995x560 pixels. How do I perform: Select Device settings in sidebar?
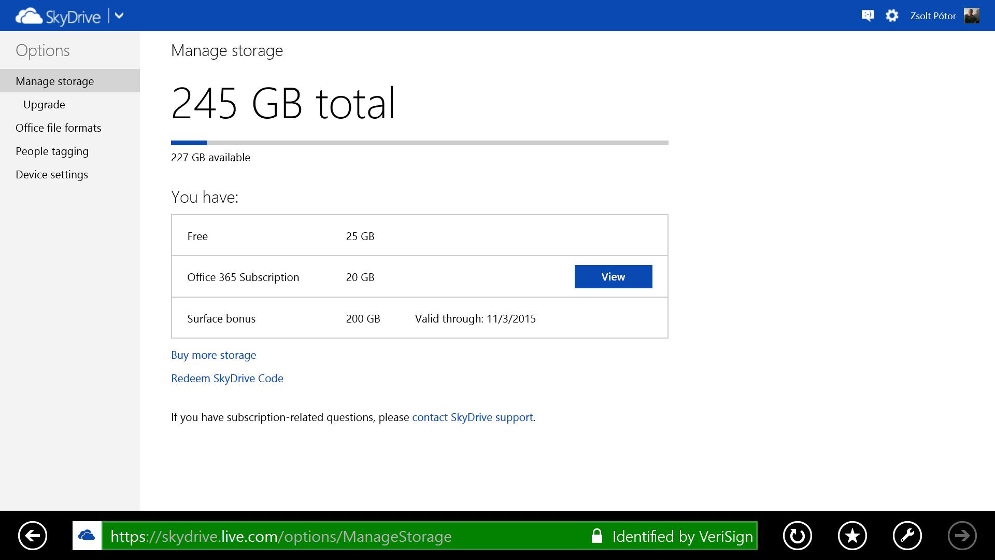click(x=52, y=174)
